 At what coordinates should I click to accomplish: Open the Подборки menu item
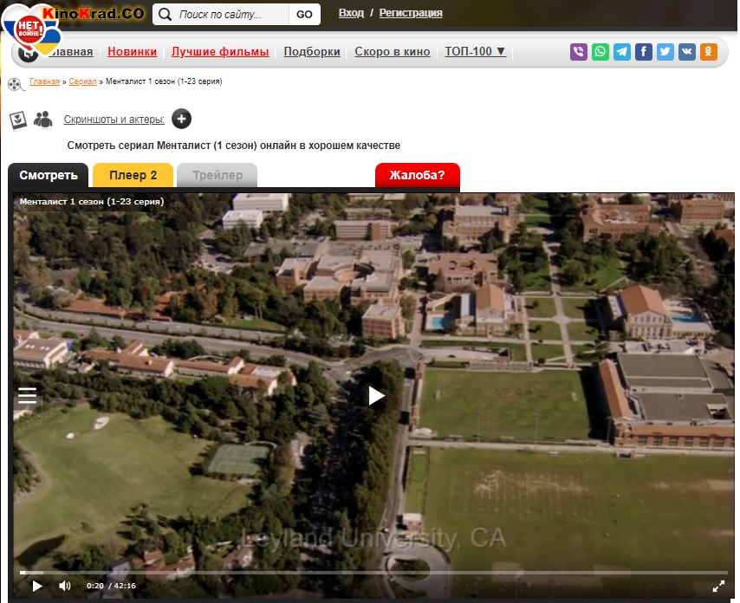click(x=311, y=51)
